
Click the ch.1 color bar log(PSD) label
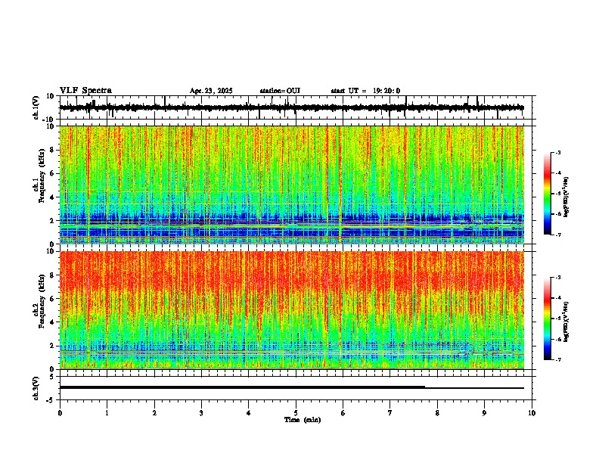pos(566,197)
